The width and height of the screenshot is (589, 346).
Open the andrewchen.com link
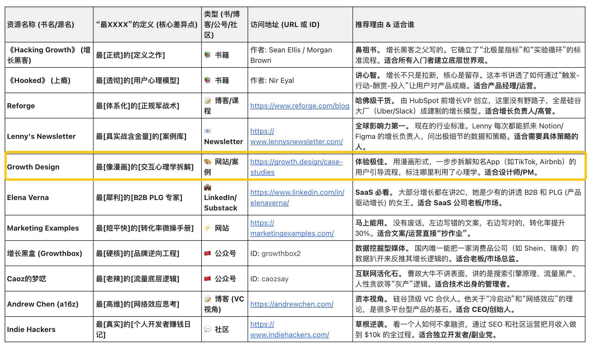(292, 304)
